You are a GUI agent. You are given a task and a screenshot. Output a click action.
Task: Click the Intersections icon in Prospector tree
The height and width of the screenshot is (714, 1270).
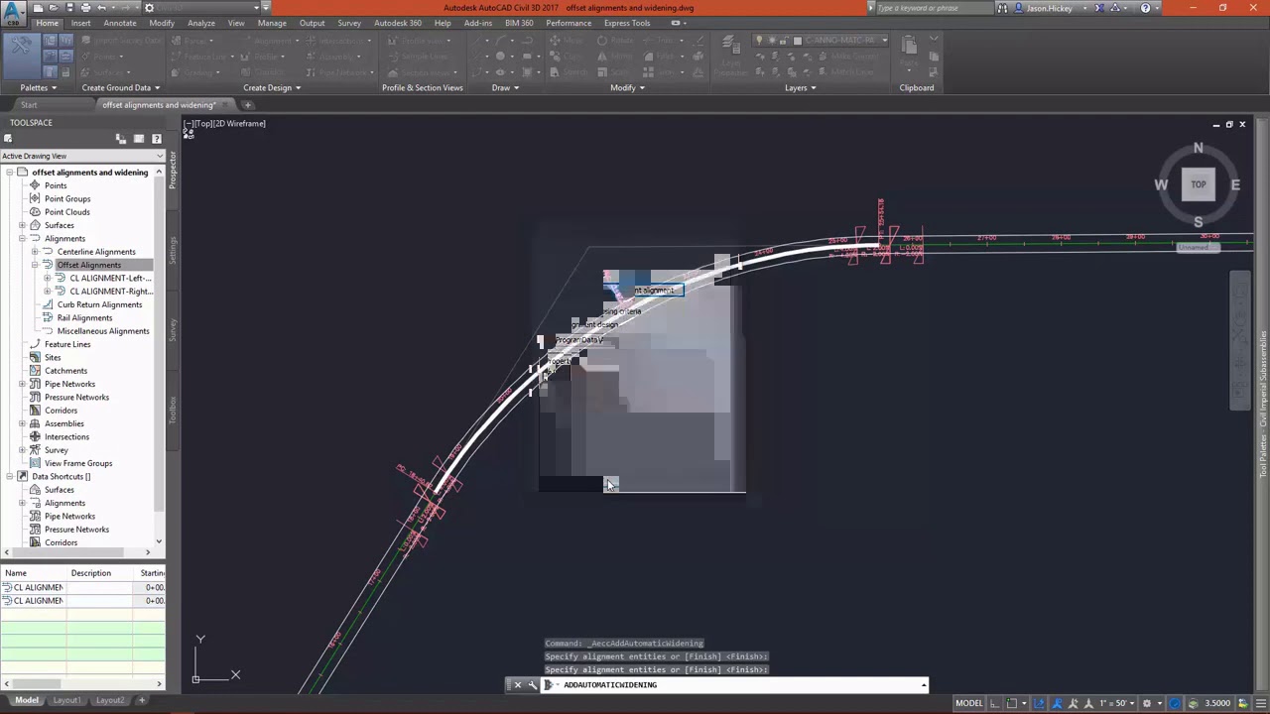click(x=35, y=436)
